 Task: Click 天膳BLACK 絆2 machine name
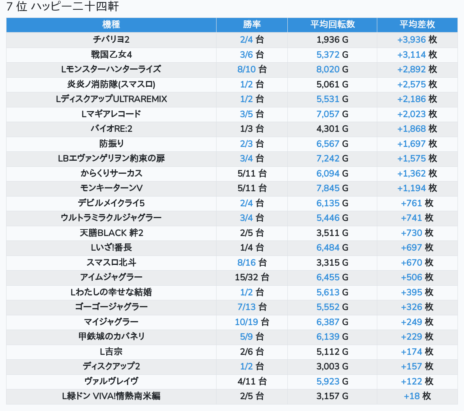pyautogui.click(x=111, y=233)
